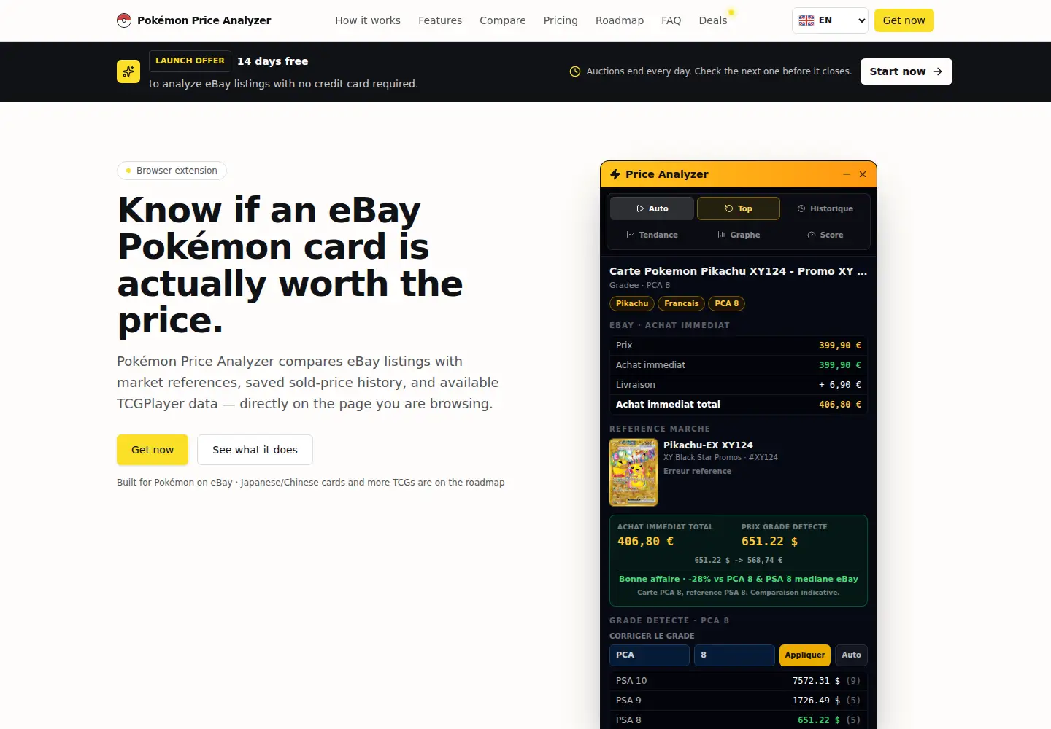
Task: Click the Appliquer button
Action: coord(805,655)
